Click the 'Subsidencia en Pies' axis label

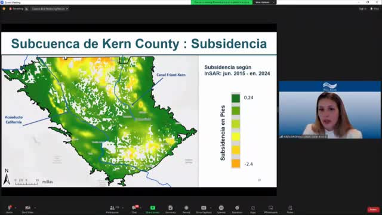coord(223,133)
